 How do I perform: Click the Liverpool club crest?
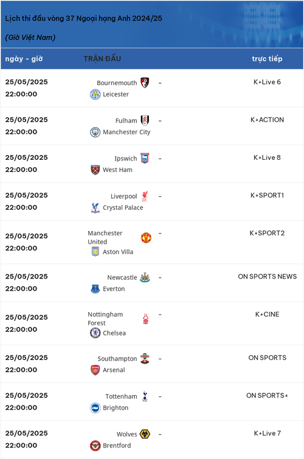145,196
